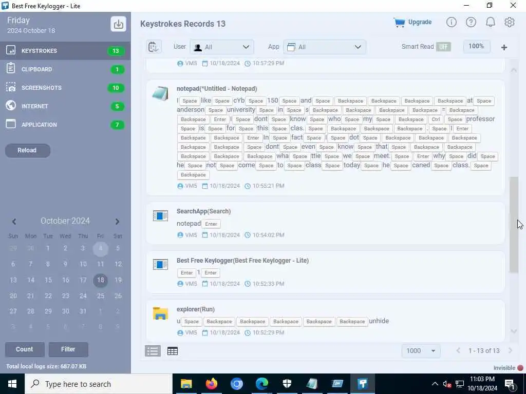Show hidden system tray icons chevron
Viewport: 526px width, 394px height.
point(435,384)
